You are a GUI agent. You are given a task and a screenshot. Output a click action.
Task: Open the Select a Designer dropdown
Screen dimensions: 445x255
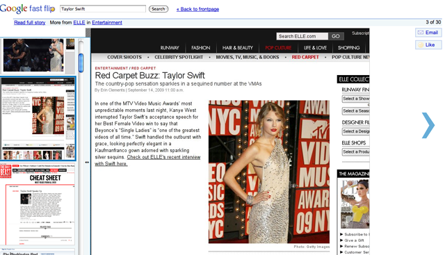[x=356, y=131]
